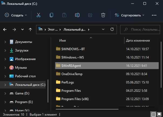Click the Share icon in toolbar
The height and width of the screenshot is (117, 163).
pos(90,15)
